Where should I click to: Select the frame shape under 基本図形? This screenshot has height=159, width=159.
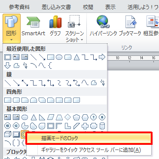(x=51, y=126)
